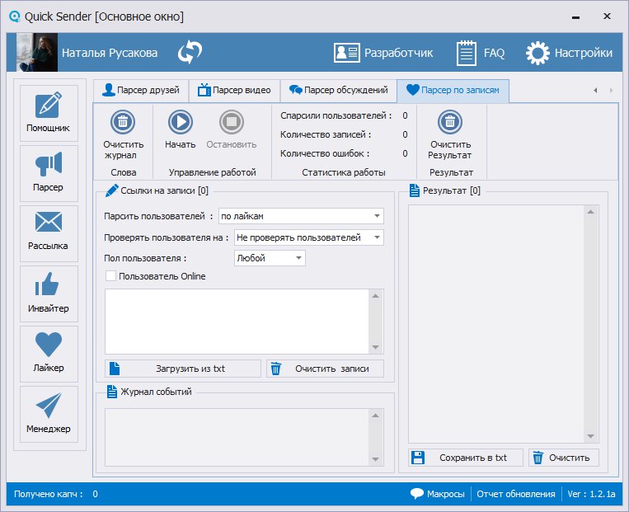Switch to the Парсер видео tab

(234, 91)
